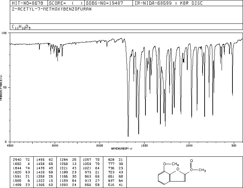Viewport: 243px width, 188px height.
Task: Select the 1221 peak entry in table
Action: tap(68, 168)
